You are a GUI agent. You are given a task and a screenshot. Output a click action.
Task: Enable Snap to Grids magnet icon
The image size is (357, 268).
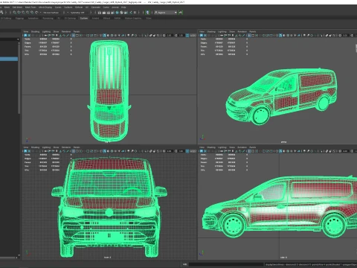(x=14, y=13)
